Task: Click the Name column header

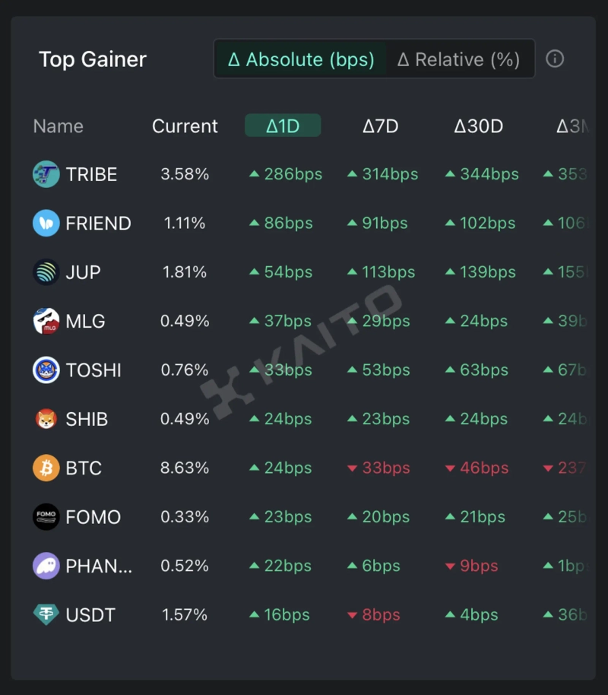Action: [x=59, y=126]
